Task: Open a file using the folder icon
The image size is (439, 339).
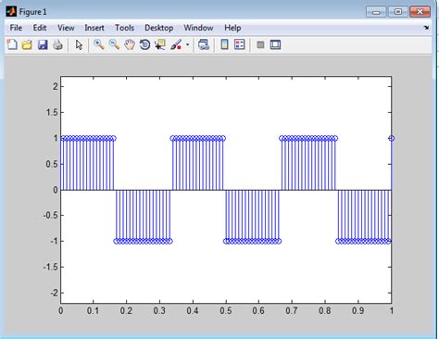Action: (x=27, y=44)
